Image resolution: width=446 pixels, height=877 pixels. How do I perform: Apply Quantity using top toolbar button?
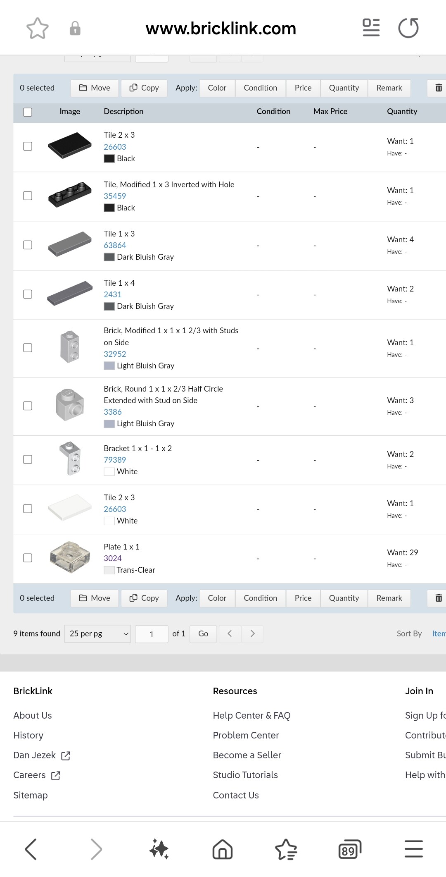pos(344,88)
